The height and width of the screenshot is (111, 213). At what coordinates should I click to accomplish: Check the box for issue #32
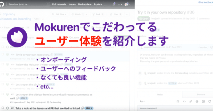[x=3, y=94]
